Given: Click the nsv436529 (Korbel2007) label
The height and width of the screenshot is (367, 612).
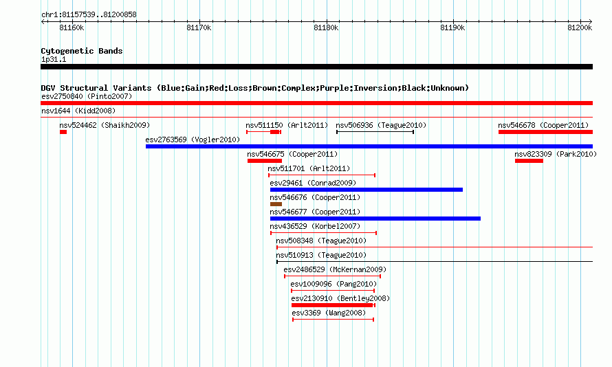Looking at the screenshot, I should [x=315, y=226].
